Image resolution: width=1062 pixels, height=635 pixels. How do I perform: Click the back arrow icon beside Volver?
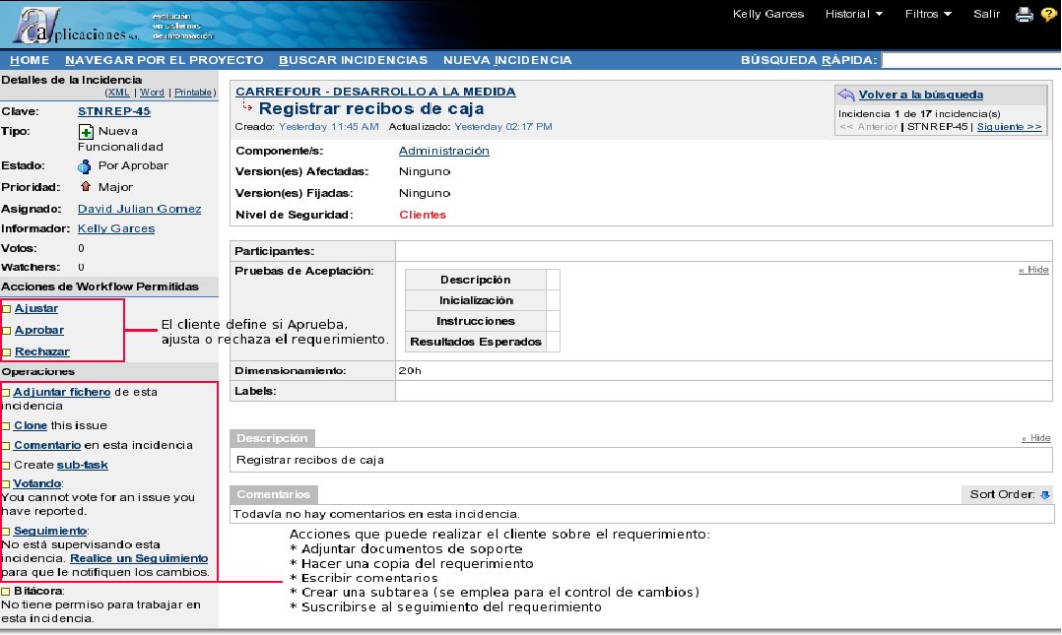point(846,95)
